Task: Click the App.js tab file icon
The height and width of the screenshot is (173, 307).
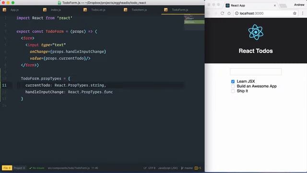Action: point(4,10)
